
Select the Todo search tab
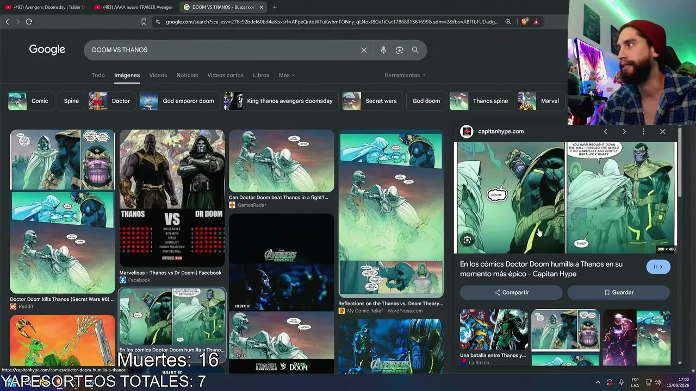pos(98,75)
